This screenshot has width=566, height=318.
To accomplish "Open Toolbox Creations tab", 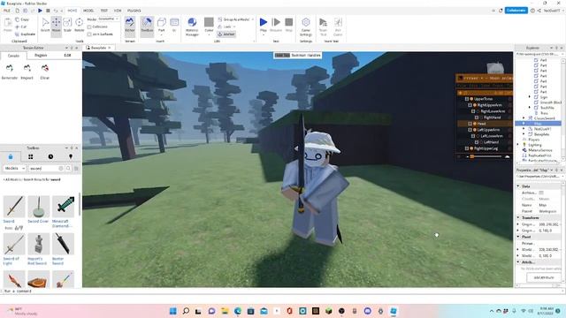I will tap(71, 156).
